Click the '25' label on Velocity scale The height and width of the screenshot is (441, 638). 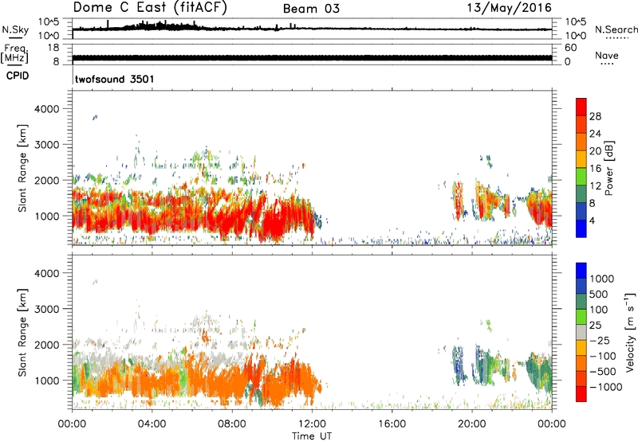595,325
